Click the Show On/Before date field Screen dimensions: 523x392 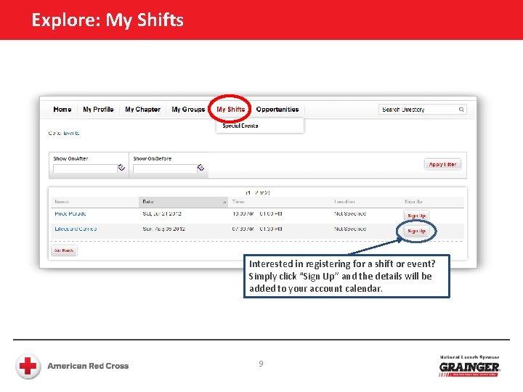[165, 168]
